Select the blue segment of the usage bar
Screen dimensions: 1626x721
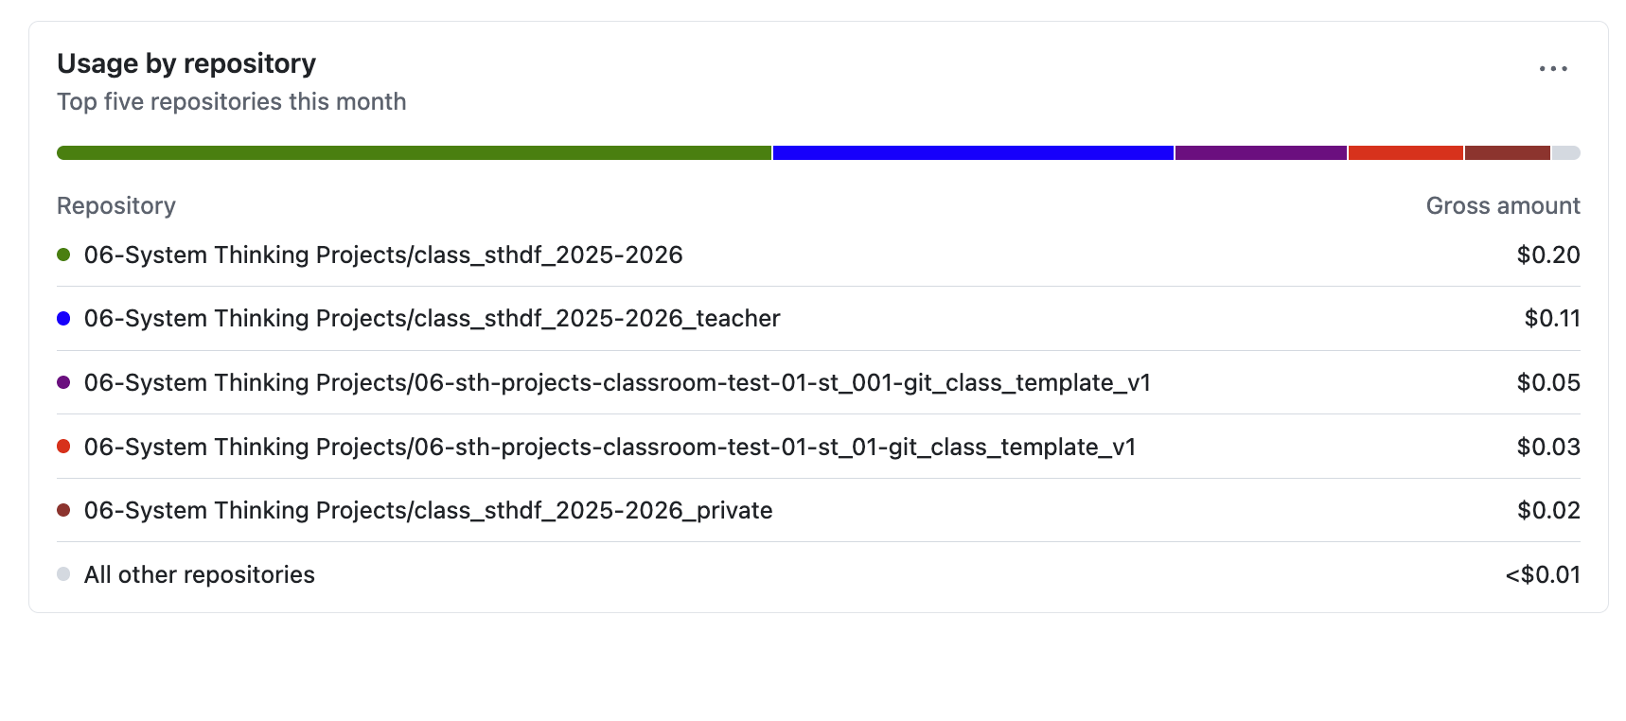coord(973,153)
